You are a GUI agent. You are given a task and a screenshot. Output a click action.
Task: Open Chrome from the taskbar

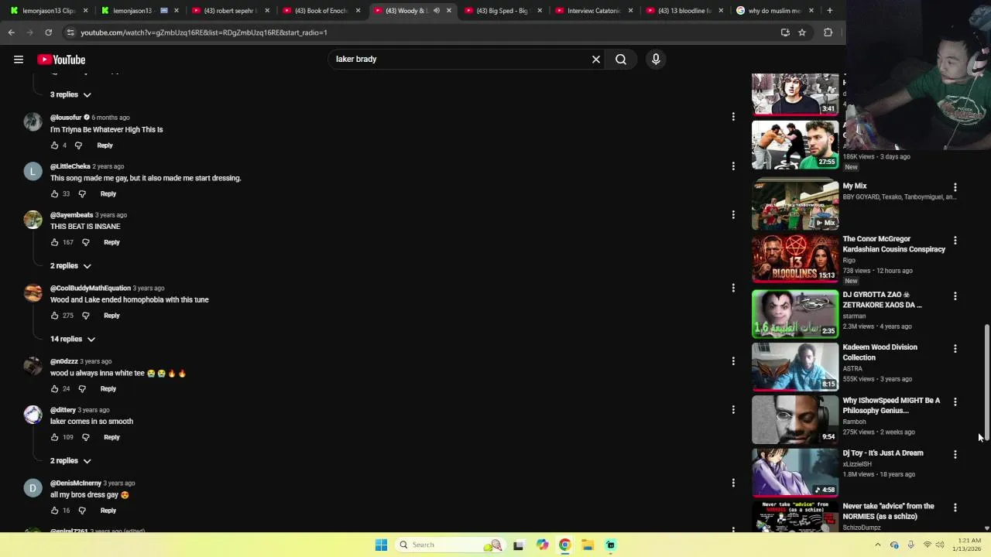565,545
